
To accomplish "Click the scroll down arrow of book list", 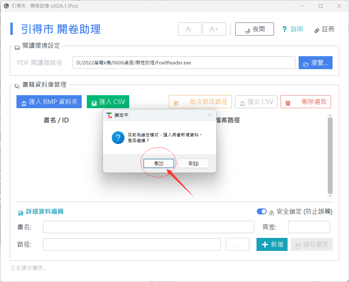I will coord(330,196).
